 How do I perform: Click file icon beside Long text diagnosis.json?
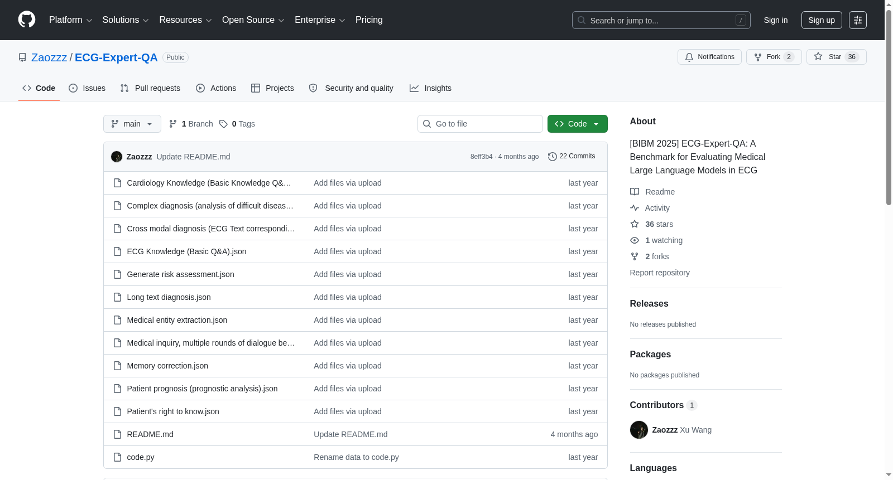[x=117, y=297]
